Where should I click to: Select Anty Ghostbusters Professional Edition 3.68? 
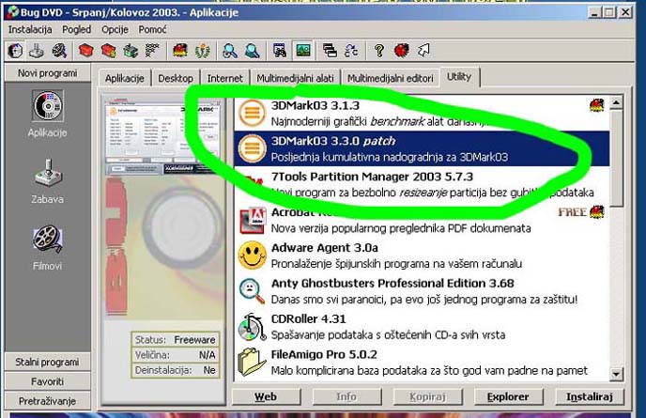(421, 291)
